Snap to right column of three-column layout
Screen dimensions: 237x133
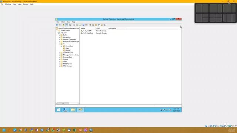[x=234, y=8]
